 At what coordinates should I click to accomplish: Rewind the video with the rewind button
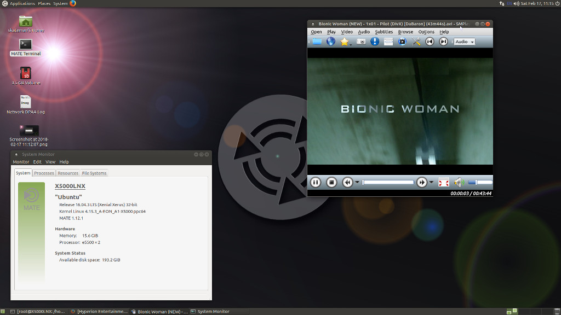pos(347,183)
